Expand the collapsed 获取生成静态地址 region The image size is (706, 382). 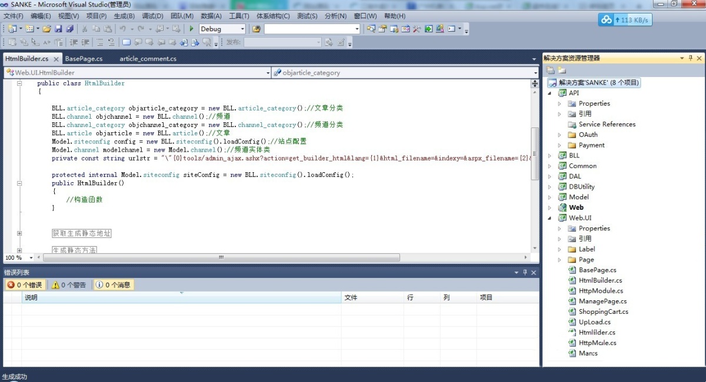point(19,233)
